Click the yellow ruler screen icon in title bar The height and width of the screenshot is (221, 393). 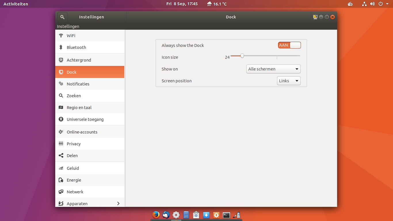tap(315, 17)
